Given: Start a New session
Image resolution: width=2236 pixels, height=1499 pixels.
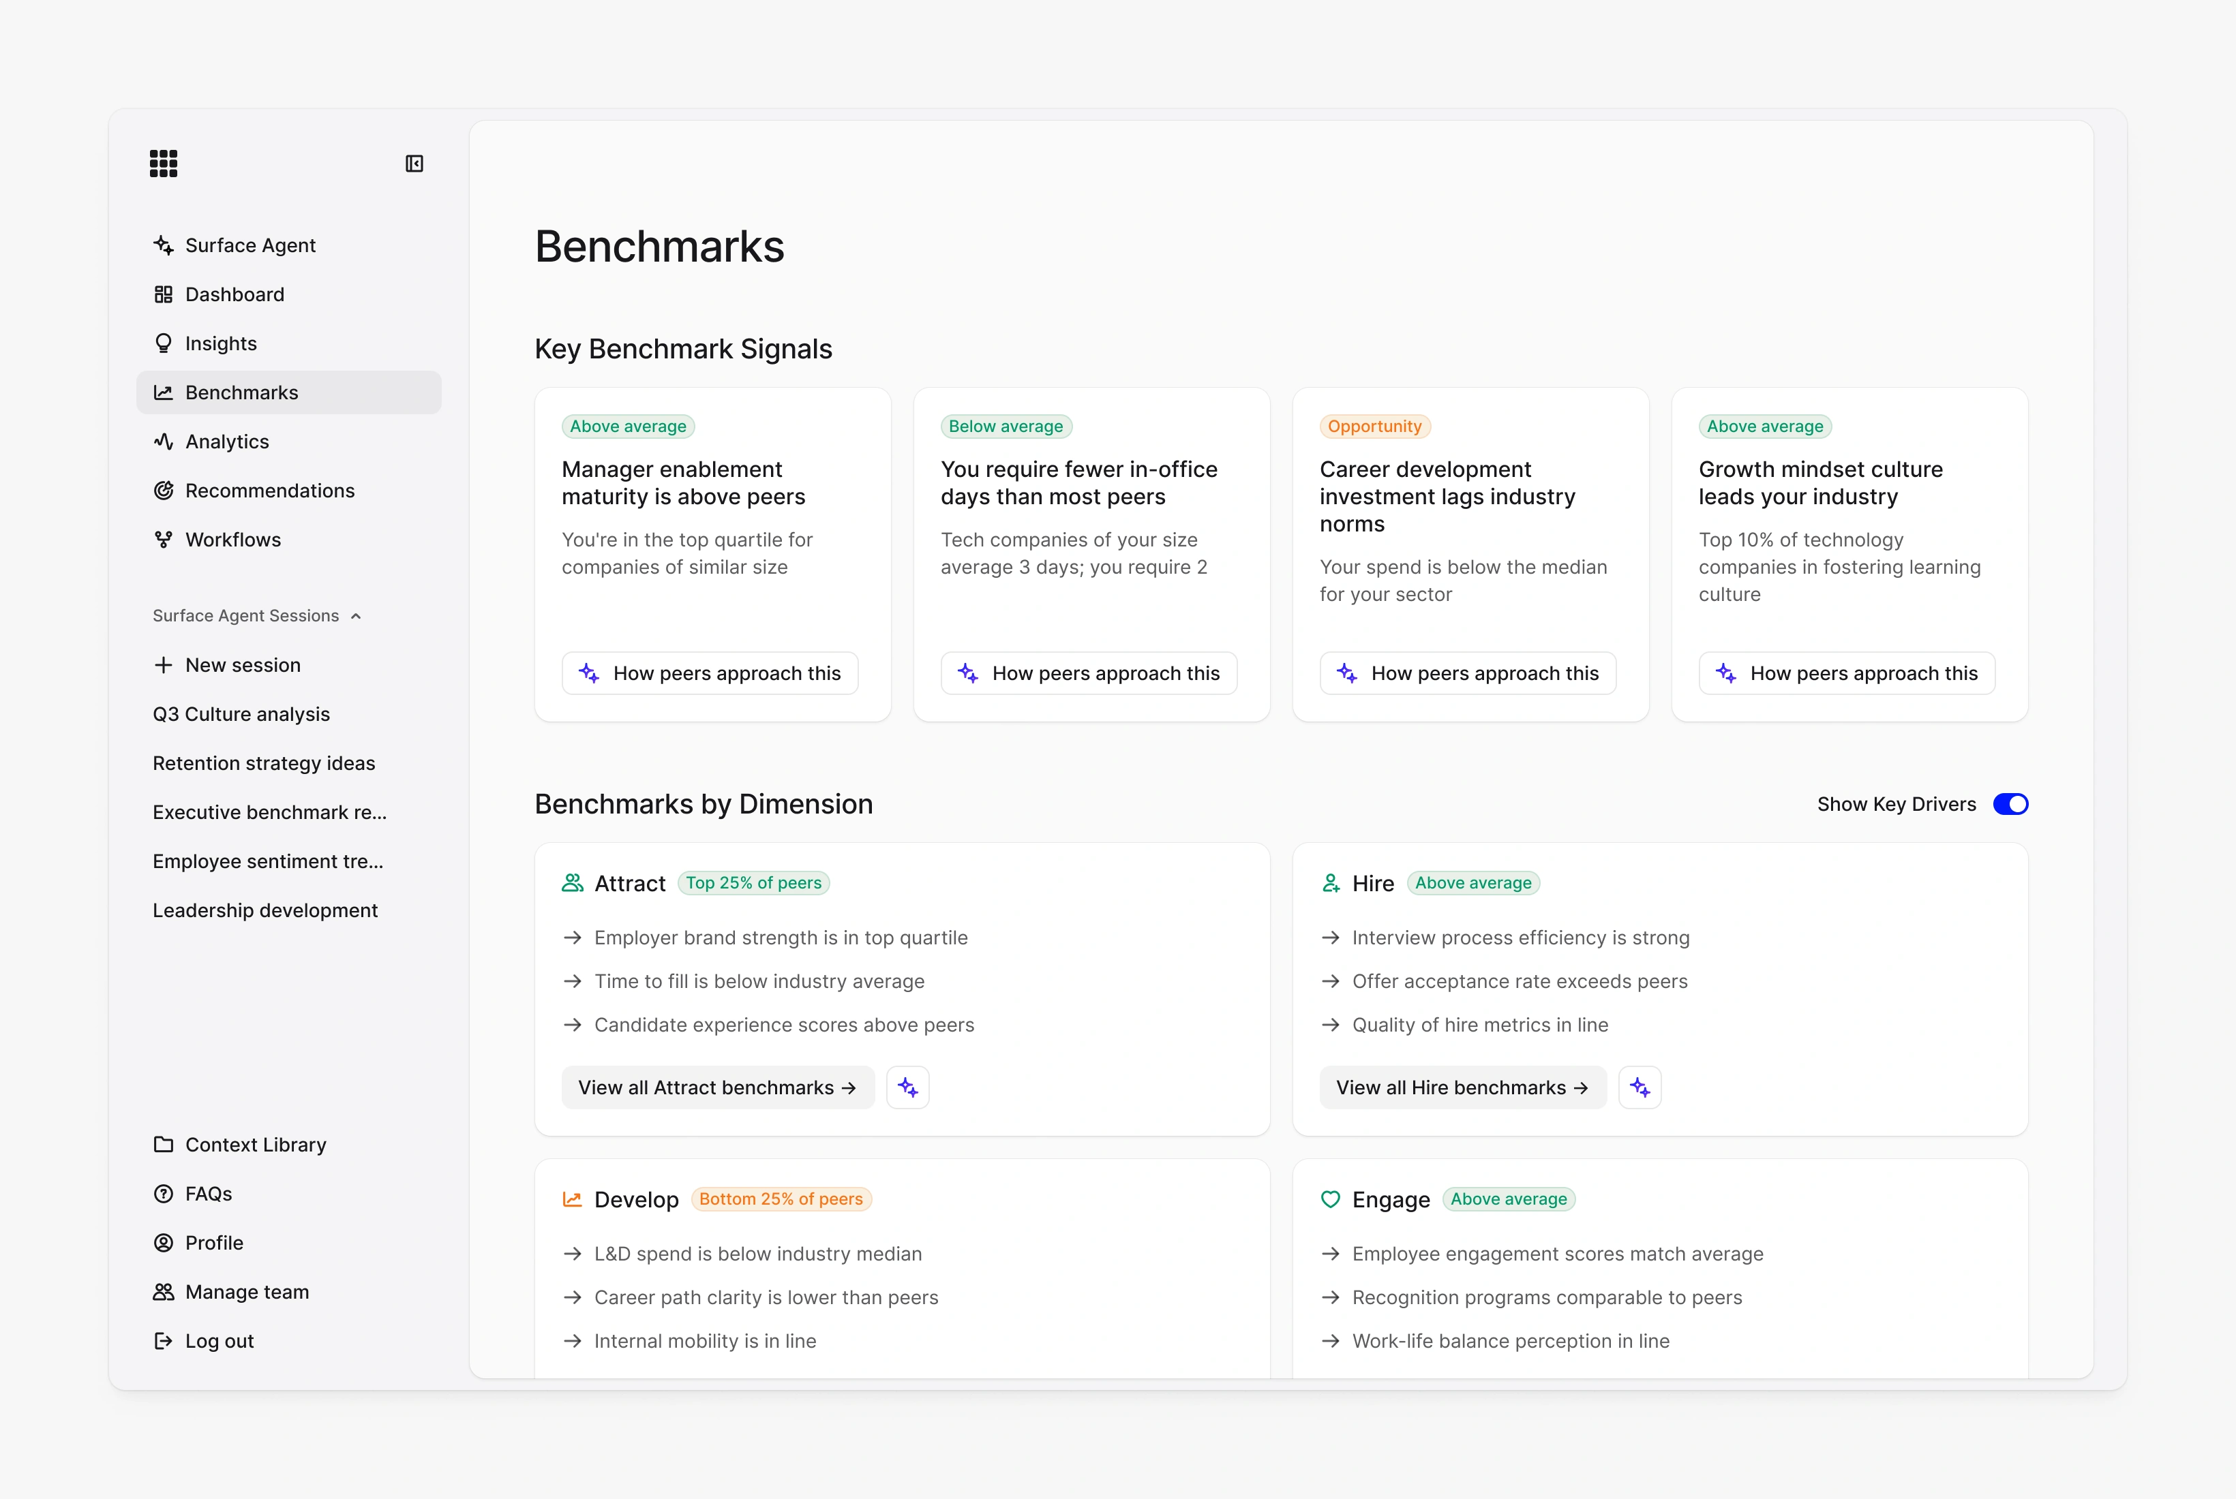Looking at the screenshot, I should (289, 666).
